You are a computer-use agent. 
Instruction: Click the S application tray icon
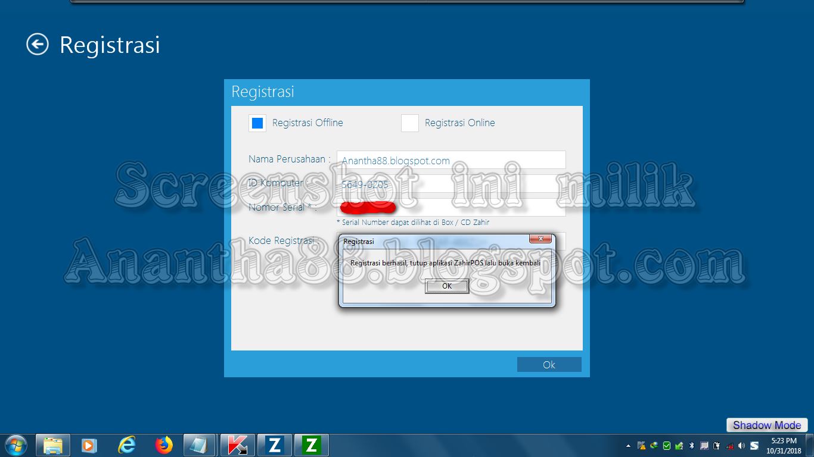coord(754,446)
